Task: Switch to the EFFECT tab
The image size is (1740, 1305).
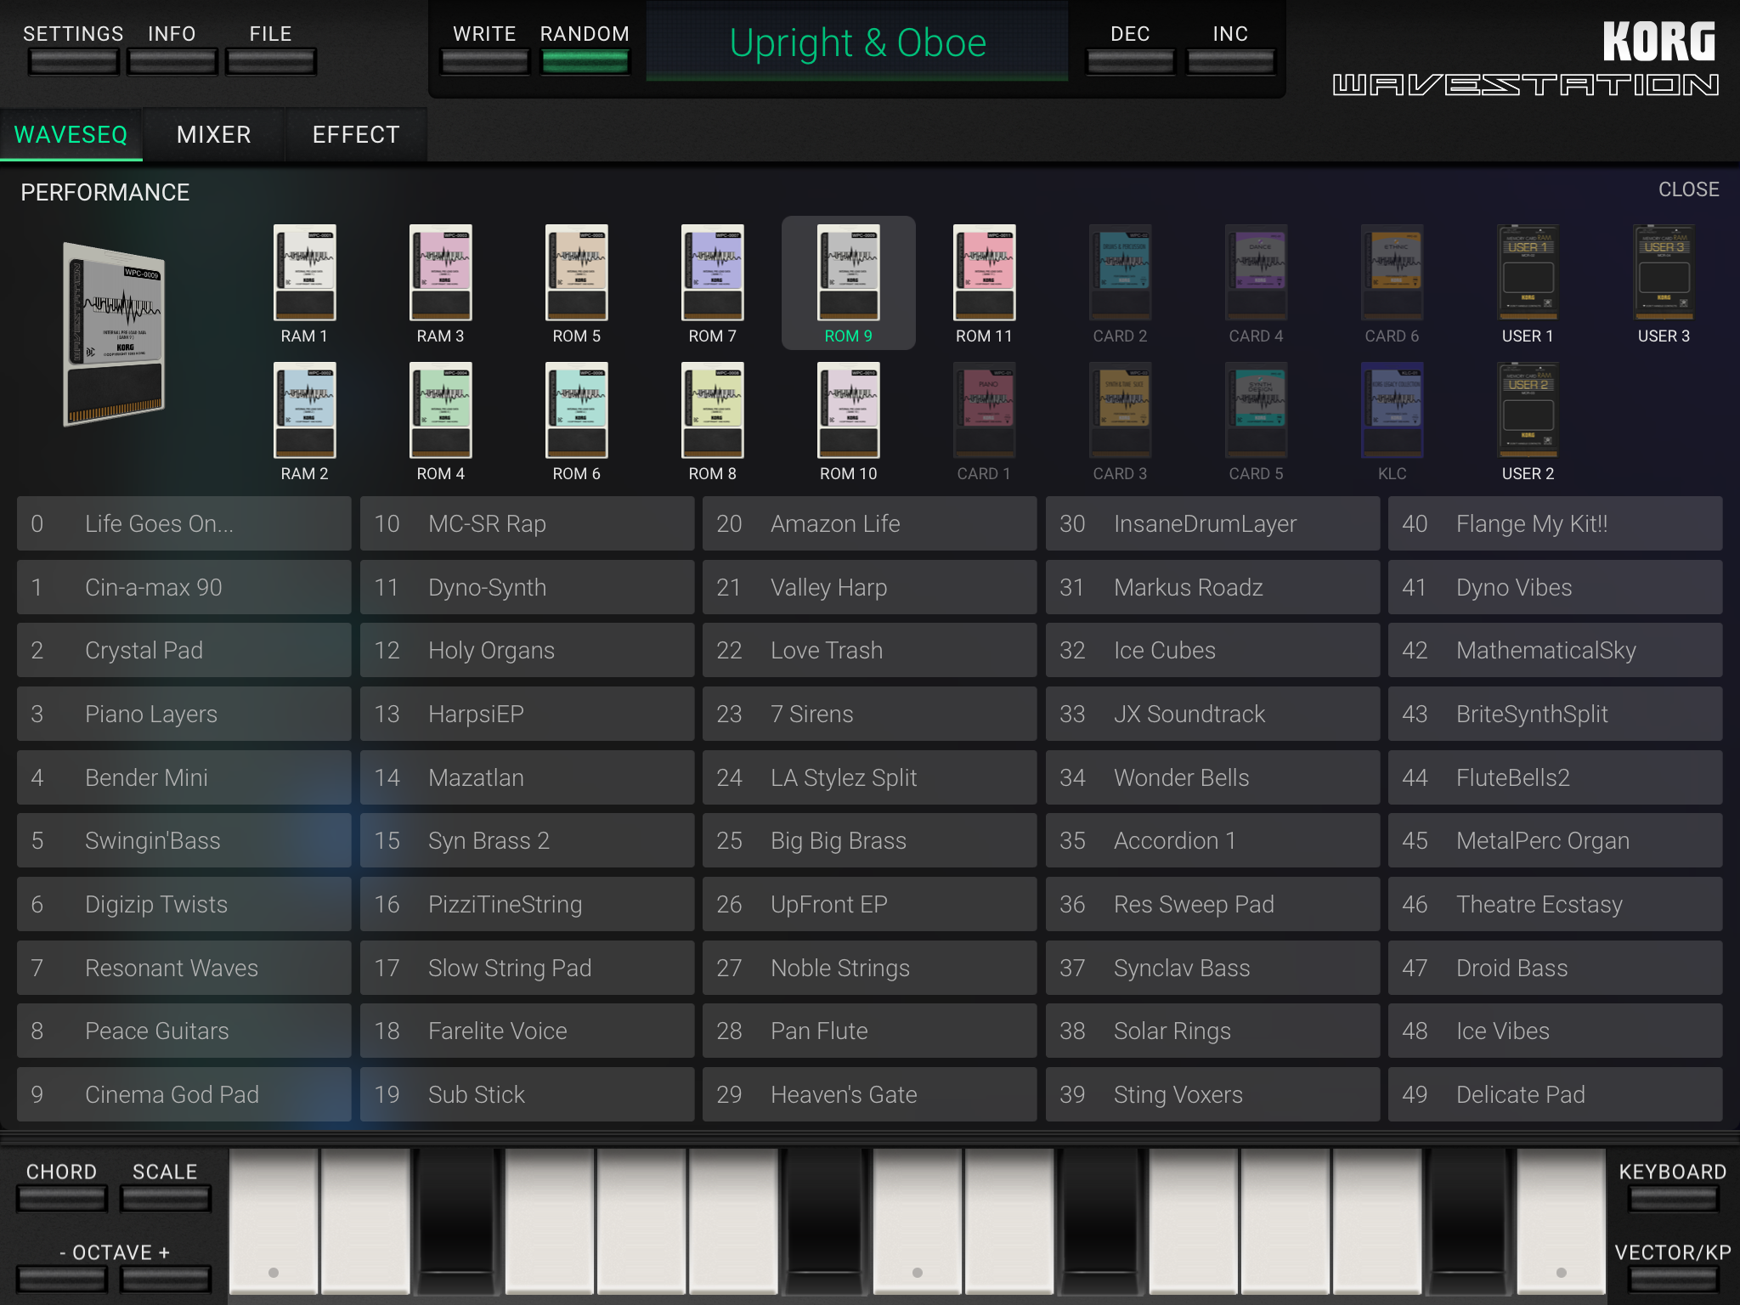Action: pyautogui.click(x=356, y=134)
